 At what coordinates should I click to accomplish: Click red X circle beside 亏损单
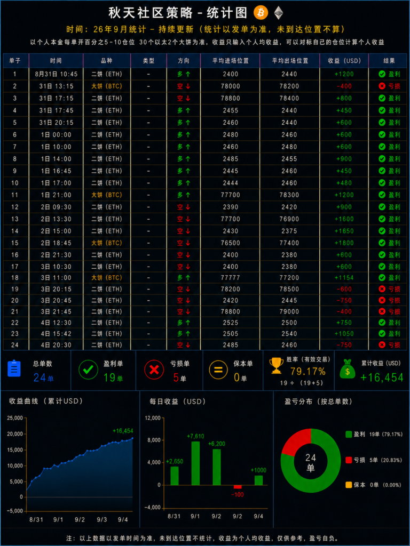point(154,370)
